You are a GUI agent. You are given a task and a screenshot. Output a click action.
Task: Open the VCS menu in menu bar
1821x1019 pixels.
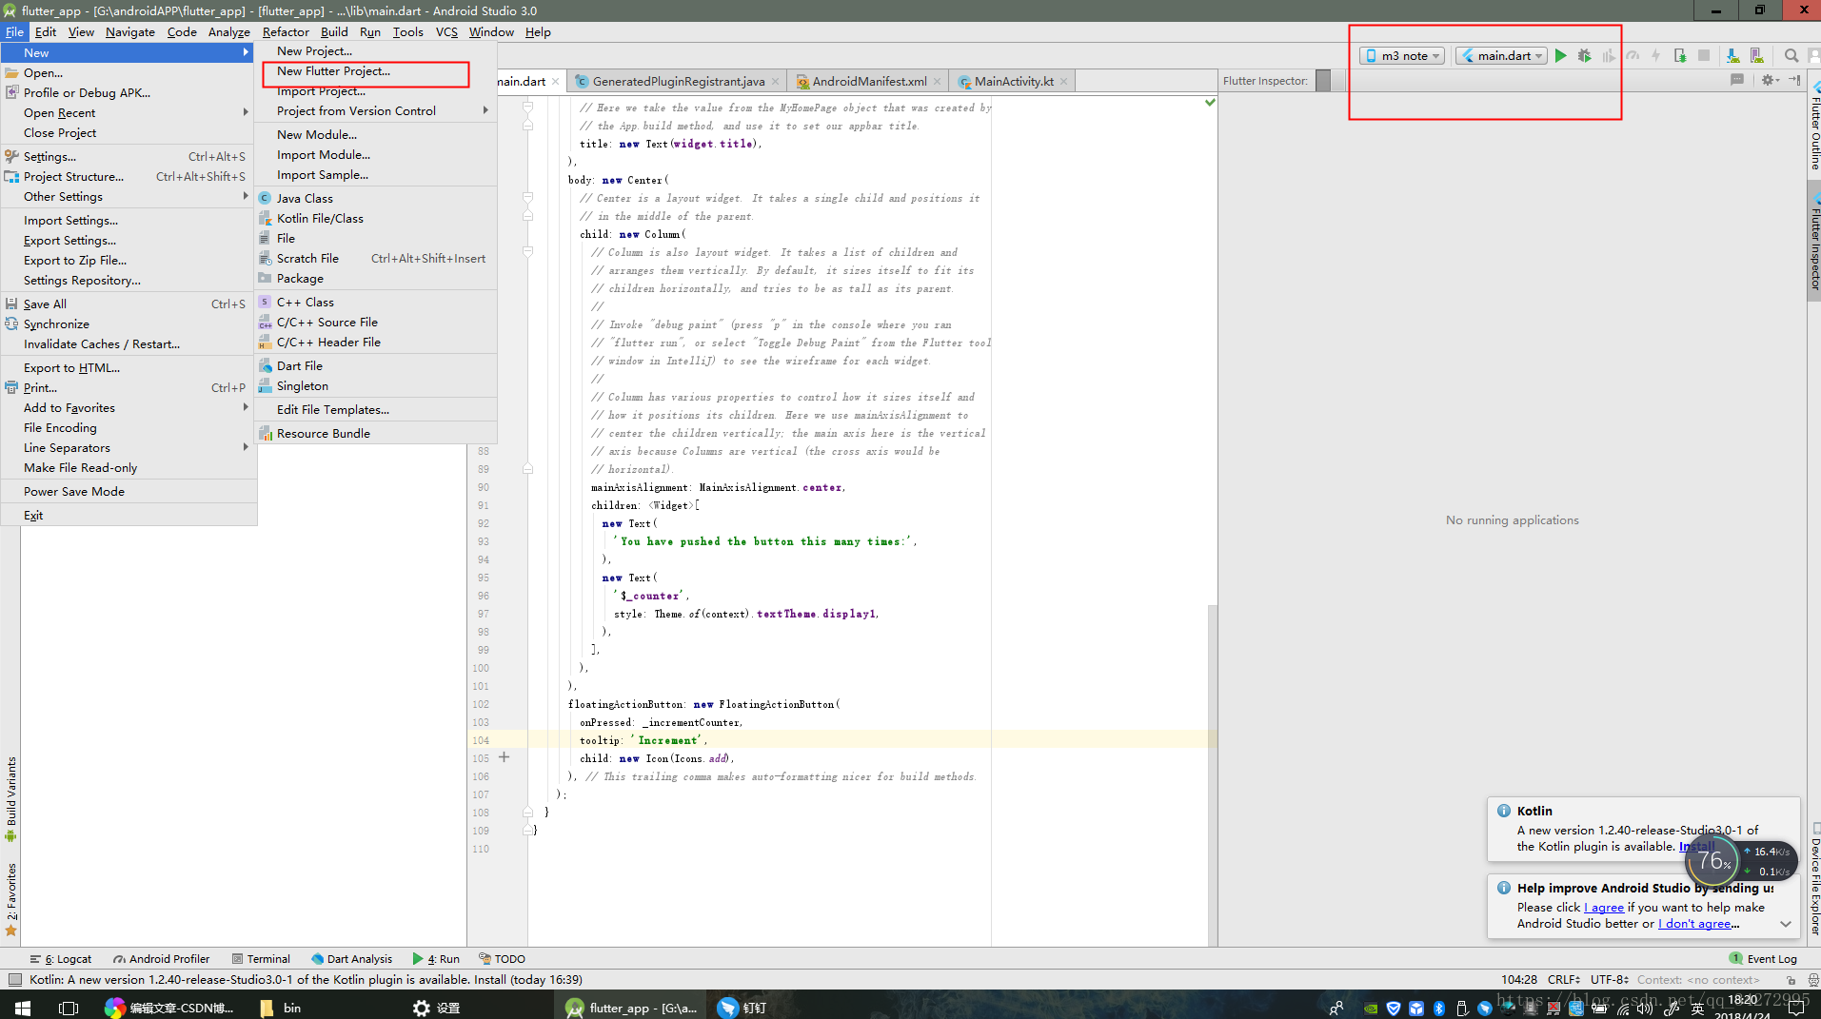point(446,32)
